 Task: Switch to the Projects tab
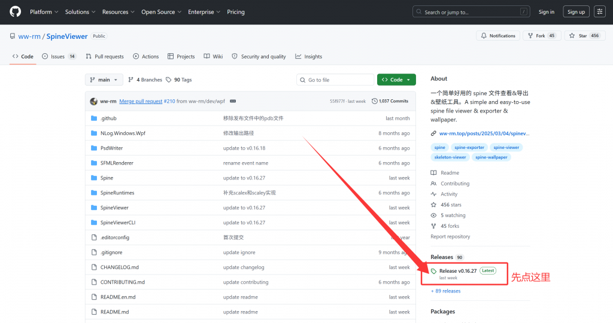pos(181,57)
